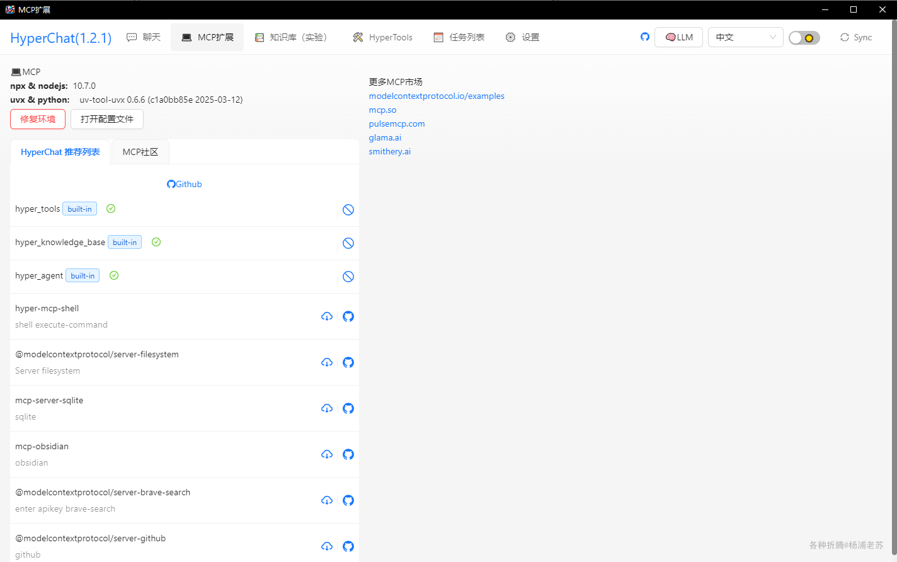This screenshot has width=897, height=562.
Task: Switch to HyperChat 推荐列表 tab
Action: 60,152
